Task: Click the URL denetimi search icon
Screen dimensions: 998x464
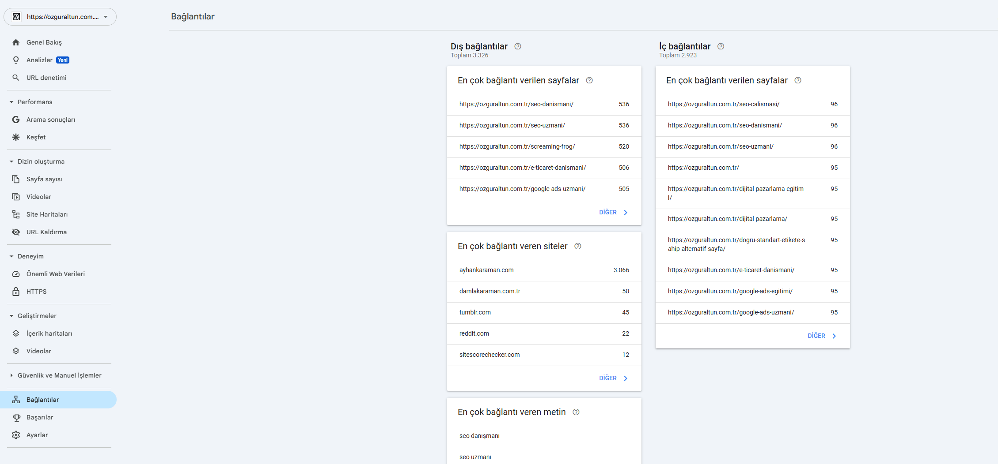Action: 16,78
